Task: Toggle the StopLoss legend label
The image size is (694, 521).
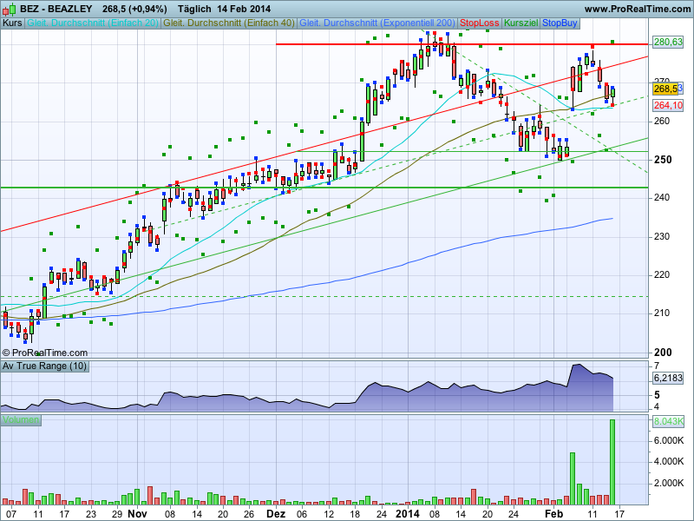Action: pyautogui.click(x=481, y=23)
